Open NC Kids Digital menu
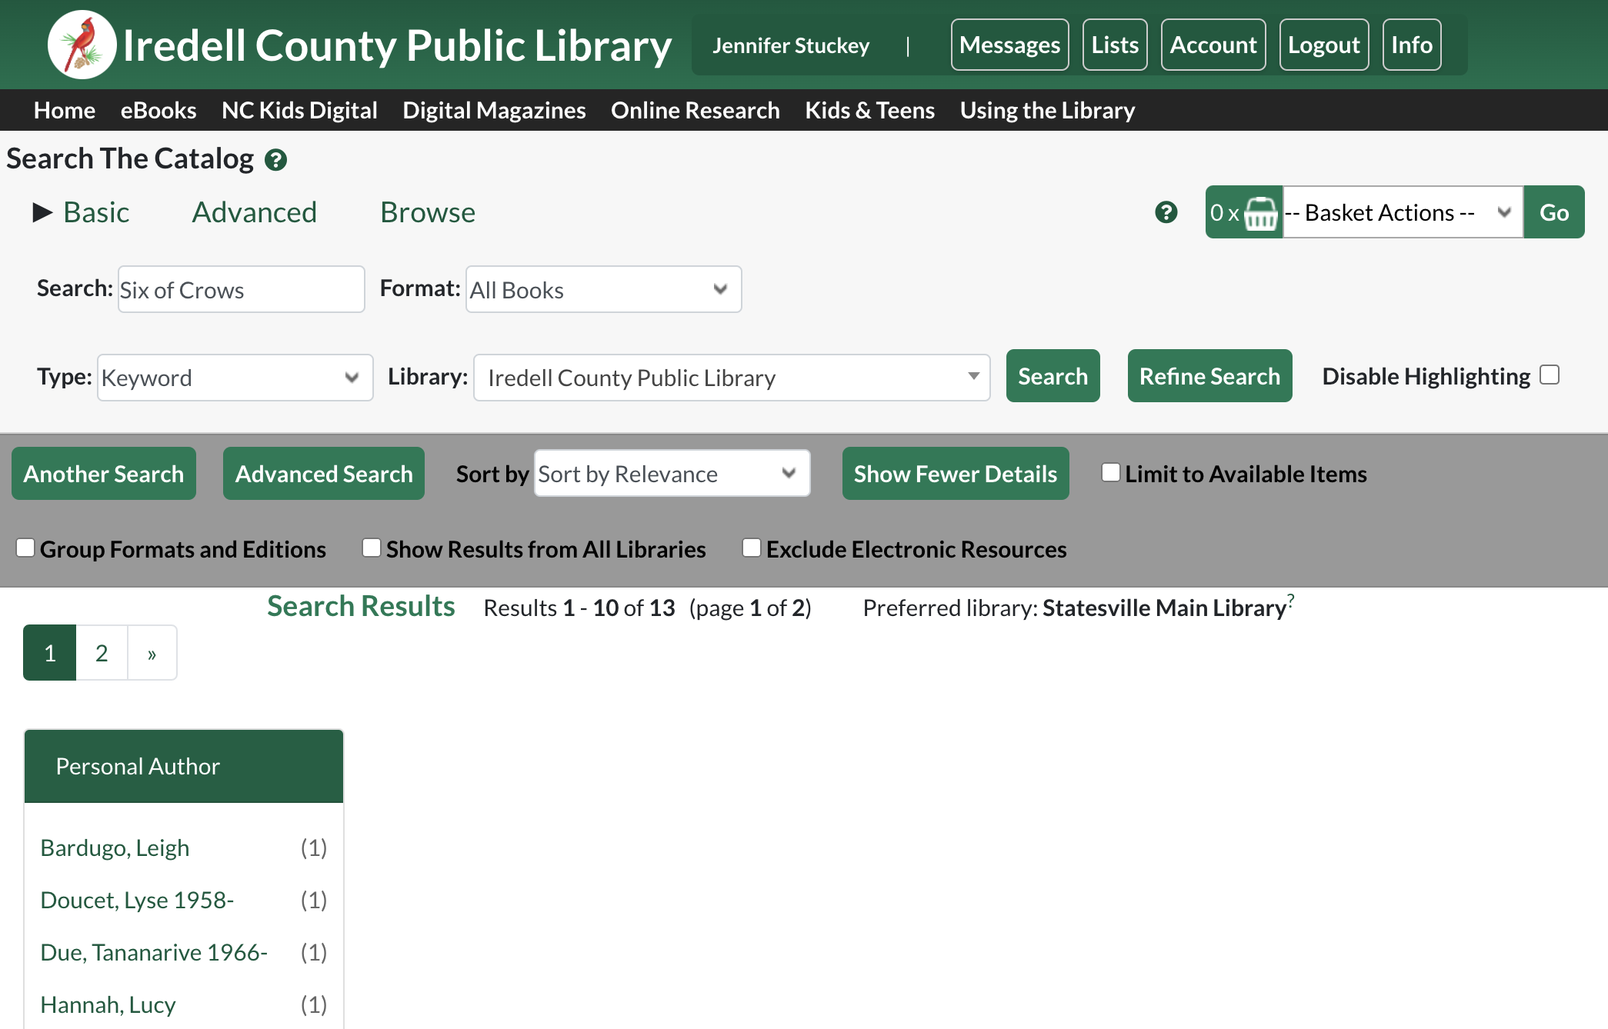Image resolution: width=1608 pixels, height=1029 pixels. point(299,111)
